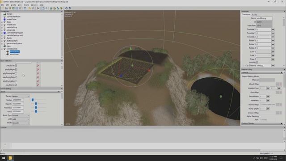Click the Clip Distance spinner button
This screenshot has width=286, height=161.
(273, 66)
